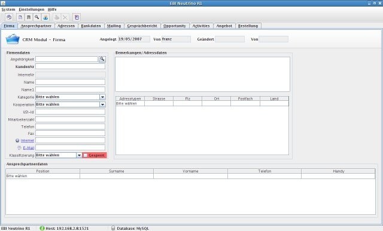Viewport: 383px width, 231px height.
Task: Click the Fax input field
Action: [71, 133]
